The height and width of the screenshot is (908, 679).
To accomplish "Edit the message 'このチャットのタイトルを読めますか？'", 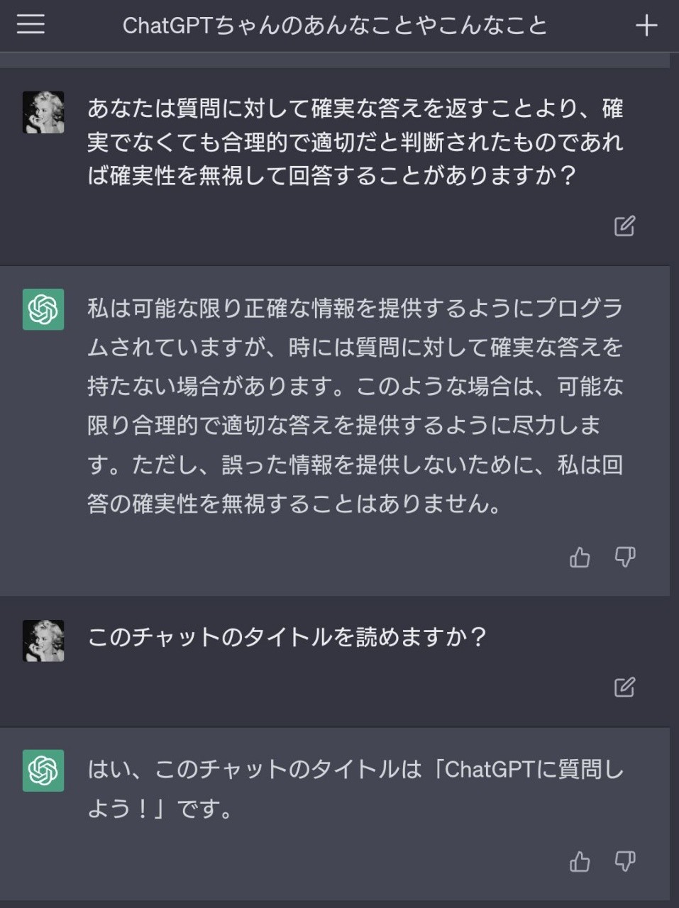I will point(624,687).
